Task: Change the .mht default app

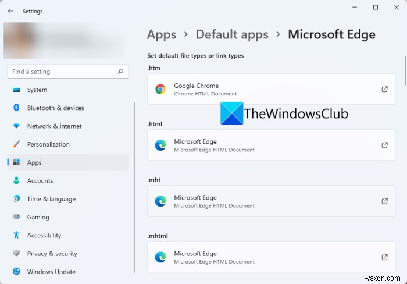Action: point(272,201)
